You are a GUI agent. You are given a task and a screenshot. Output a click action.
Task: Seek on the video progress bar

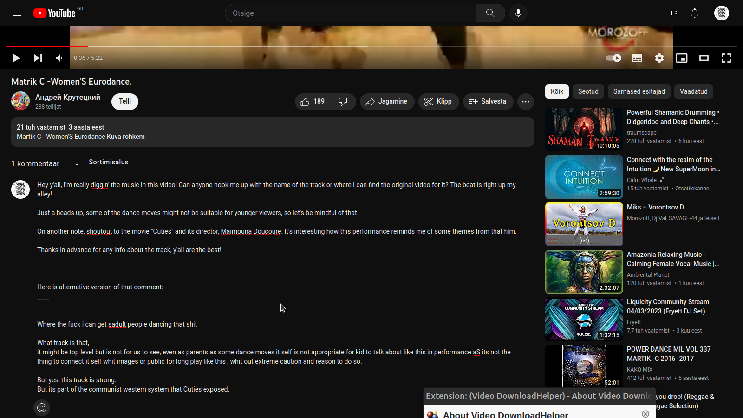(371, 46)
